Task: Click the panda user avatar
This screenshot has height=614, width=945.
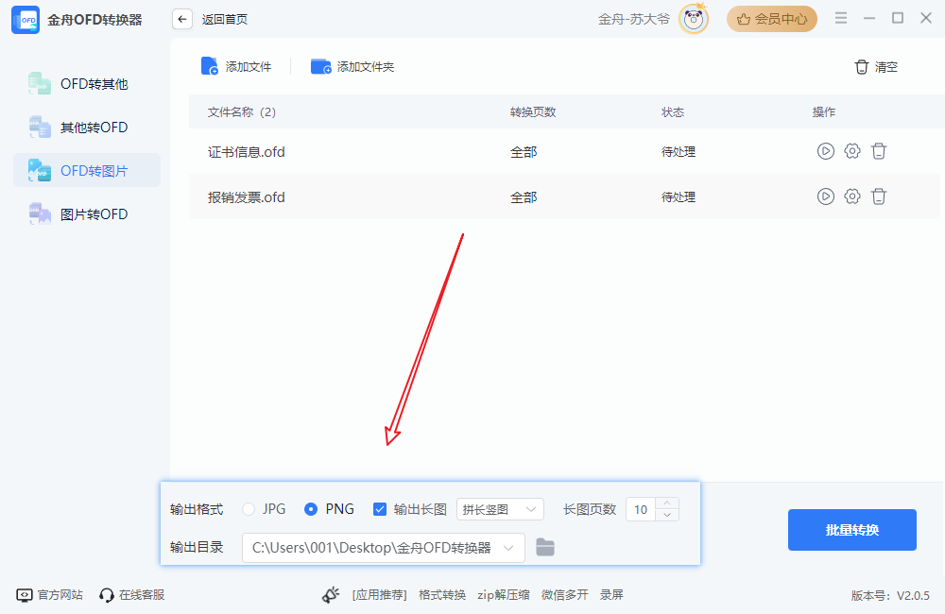Action: (x=693, y=19)
